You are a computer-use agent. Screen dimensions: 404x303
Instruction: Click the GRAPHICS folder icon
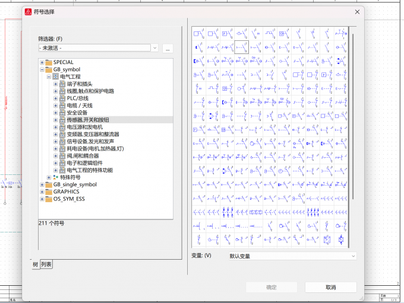(49, 192)
